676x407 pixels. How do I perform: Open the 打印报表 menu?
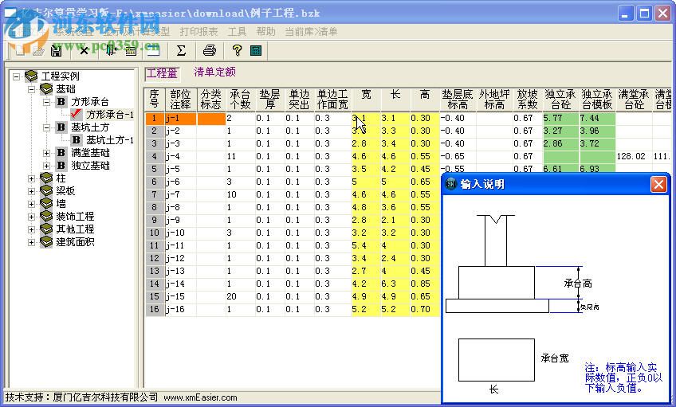(x=198, y=32)
